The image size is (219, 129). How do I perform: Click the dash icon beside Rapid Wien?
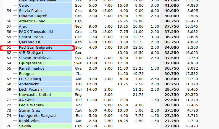[x=15, y=121]
